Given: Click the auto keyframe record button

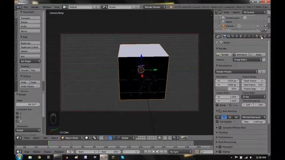Looking at the screenshot, I should point(197,152).
